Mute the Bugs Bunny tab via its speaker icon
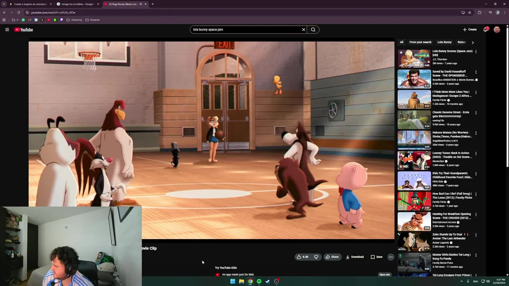The image size is (509, 286). click(140, 4)
